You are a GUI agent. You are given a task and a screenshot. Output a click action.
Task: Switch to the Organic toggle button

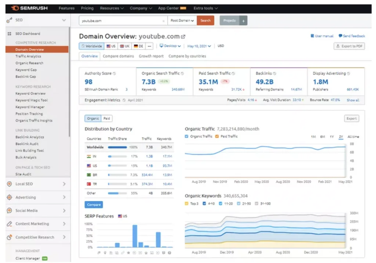pos(93,119)
